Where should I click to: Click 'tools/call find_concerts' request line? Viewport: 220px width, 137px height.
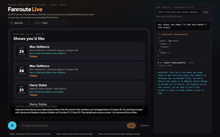173,35
